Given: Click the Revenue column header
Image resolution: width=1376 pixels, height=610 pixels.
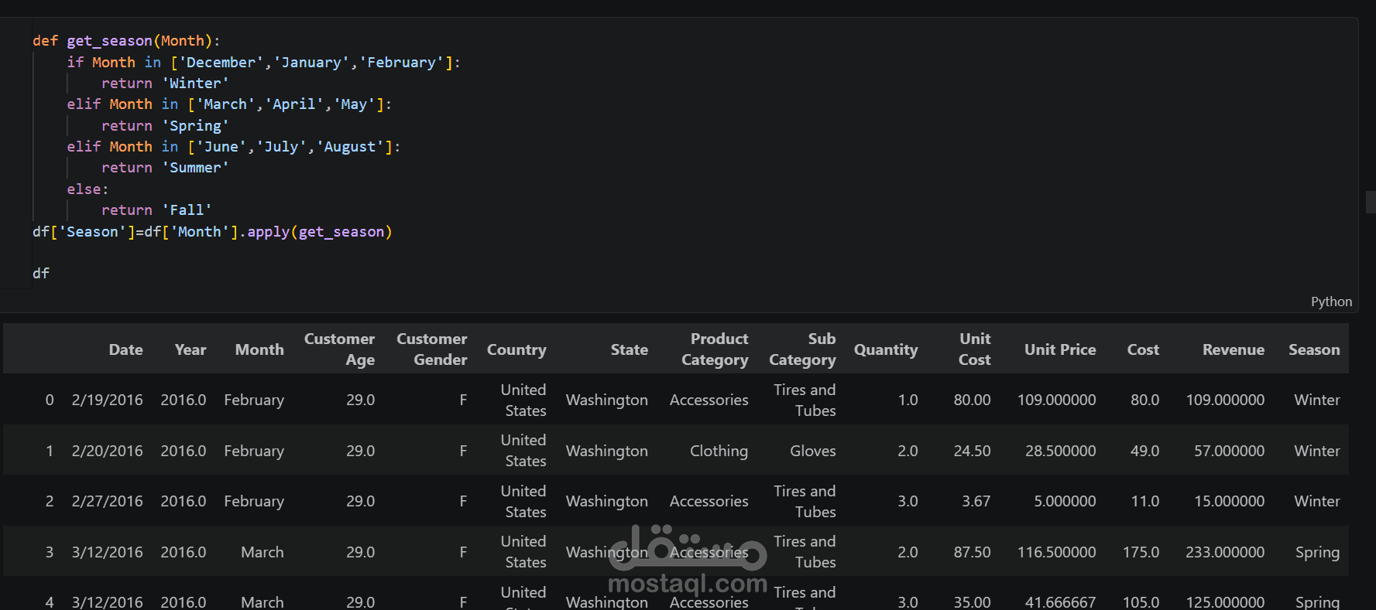Looking at the screenshot, I should tap(1234, 349).
